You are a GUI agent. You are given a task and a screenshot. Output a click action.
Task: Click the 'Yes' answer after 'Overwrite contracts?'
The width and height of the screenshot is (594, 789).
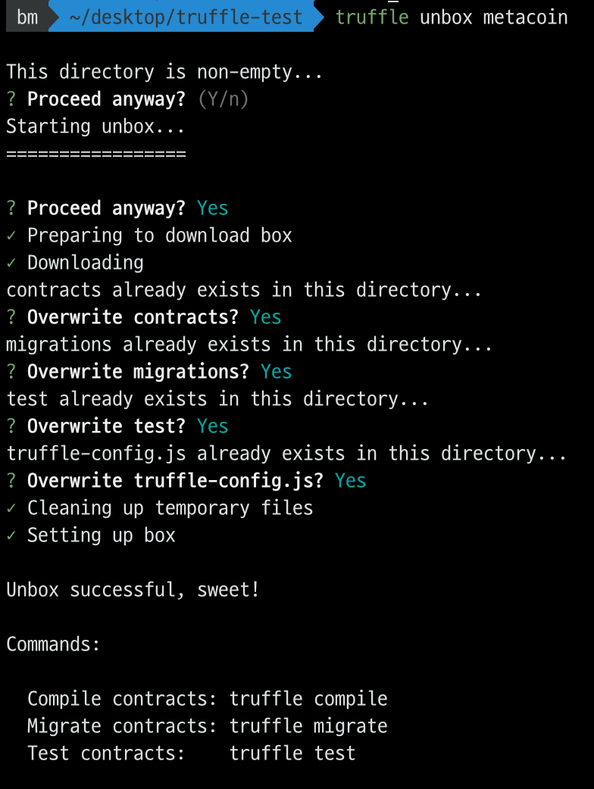pos(265,317)
